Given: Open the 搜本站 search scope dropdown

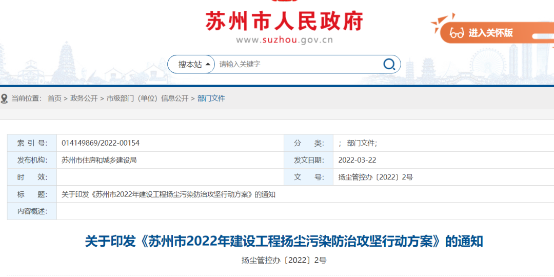Looking at the screenshot, I should click(193, 65).
